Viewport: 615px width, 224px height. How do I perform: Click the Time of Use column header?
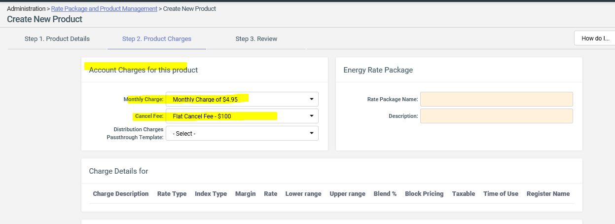click(501, 194)
